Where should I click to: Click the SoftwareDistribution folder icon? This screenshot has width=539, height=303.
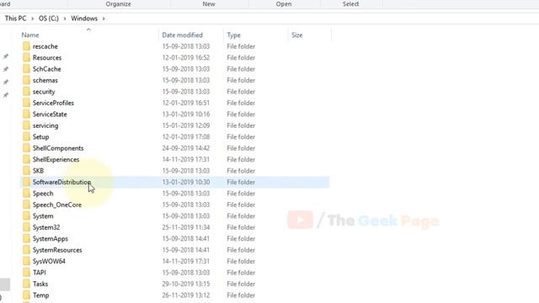click(26, 183)
